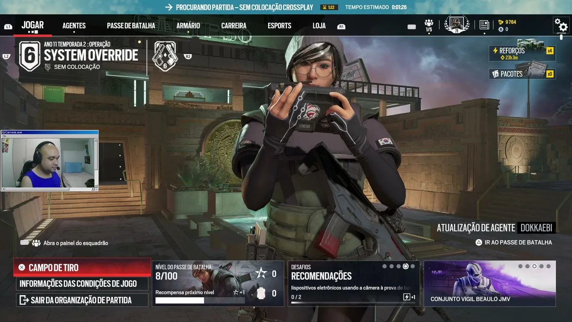Screen dimensions: 572x322
Task: Switch to the Jogar tab
Action: [33, 25]
